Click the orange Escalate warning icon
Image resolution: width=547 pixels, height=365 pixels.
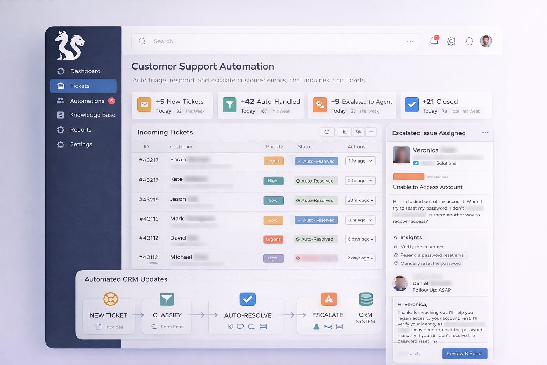[x=329, y=299]
